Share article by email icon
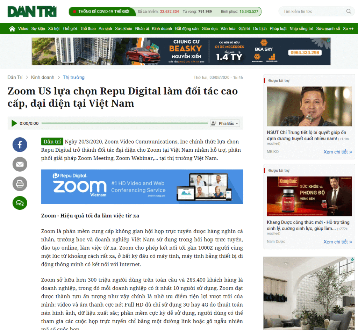The width and height of the screenshot is (358, 330). 20,164
